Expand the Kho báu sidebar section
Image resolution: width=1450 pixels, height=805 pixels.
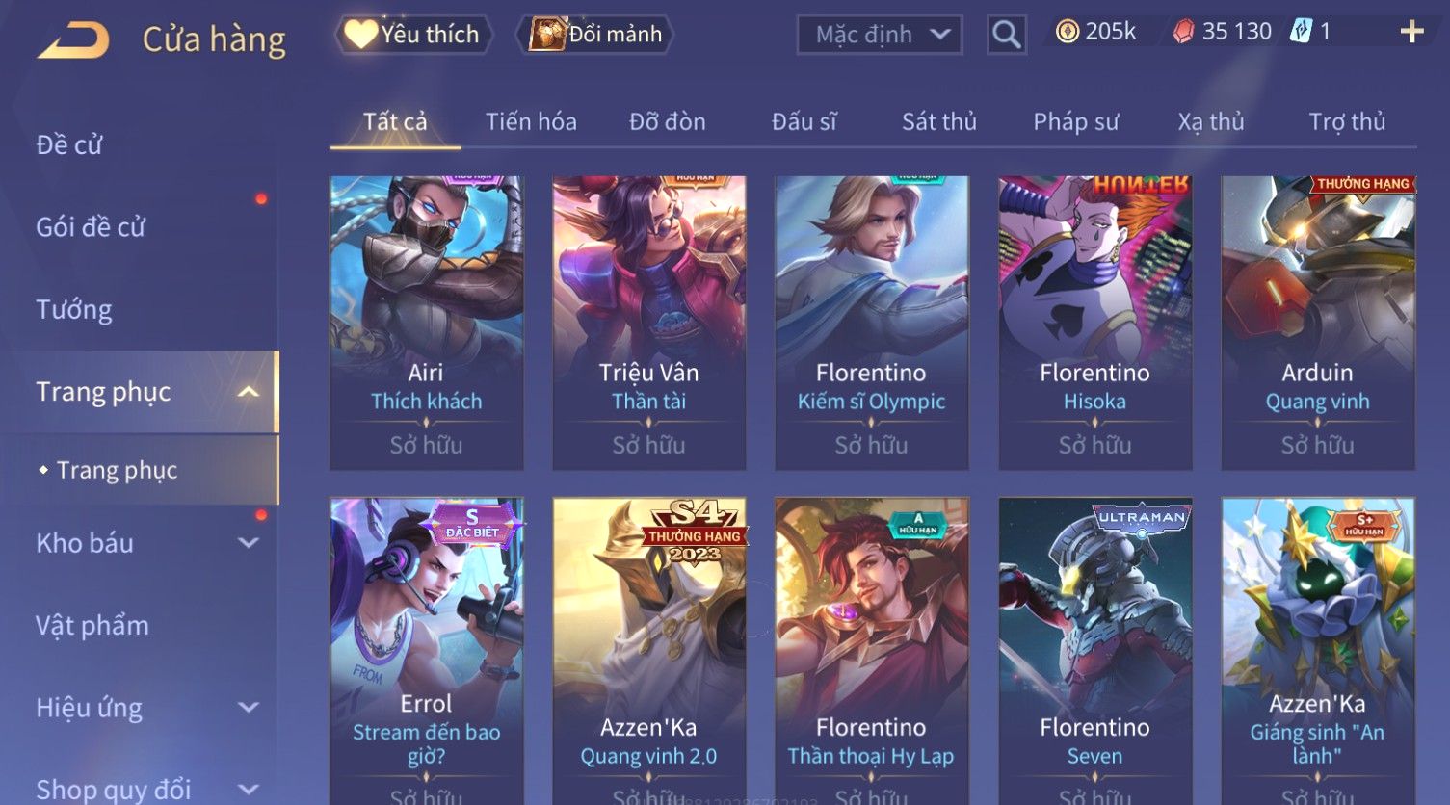click(248, 543)
